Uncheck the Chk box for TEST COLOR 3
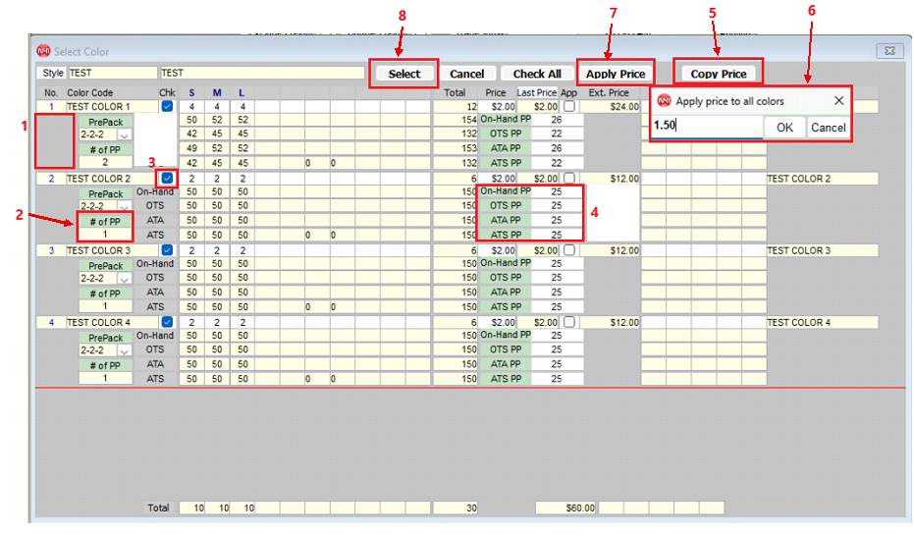Image resolution: width=914 pixels, height=536 pixels. click(x=167, y=250)
